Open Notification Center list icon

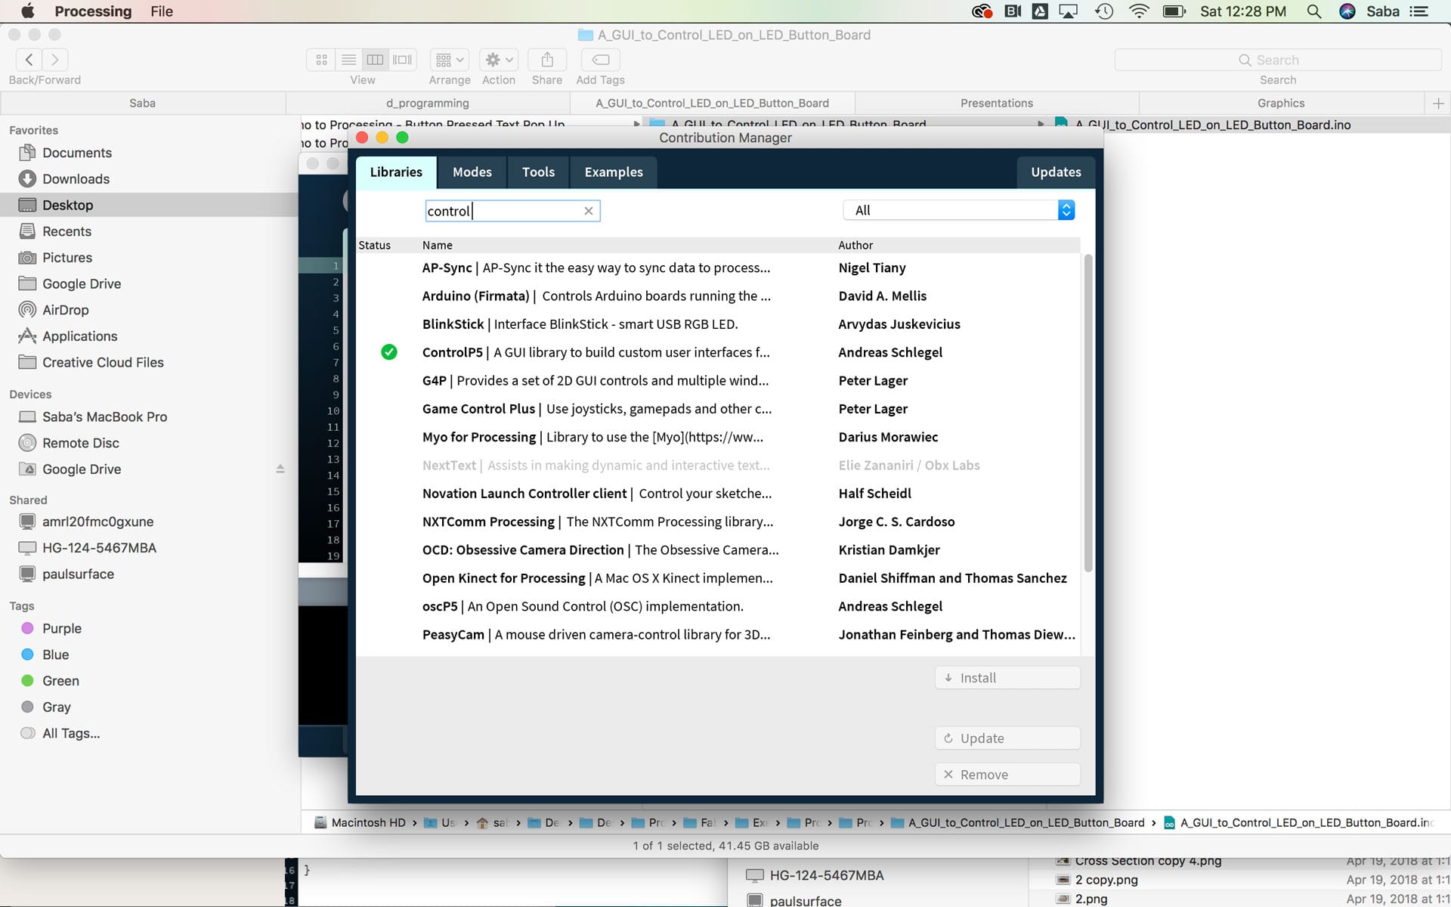click(1419, 11)
